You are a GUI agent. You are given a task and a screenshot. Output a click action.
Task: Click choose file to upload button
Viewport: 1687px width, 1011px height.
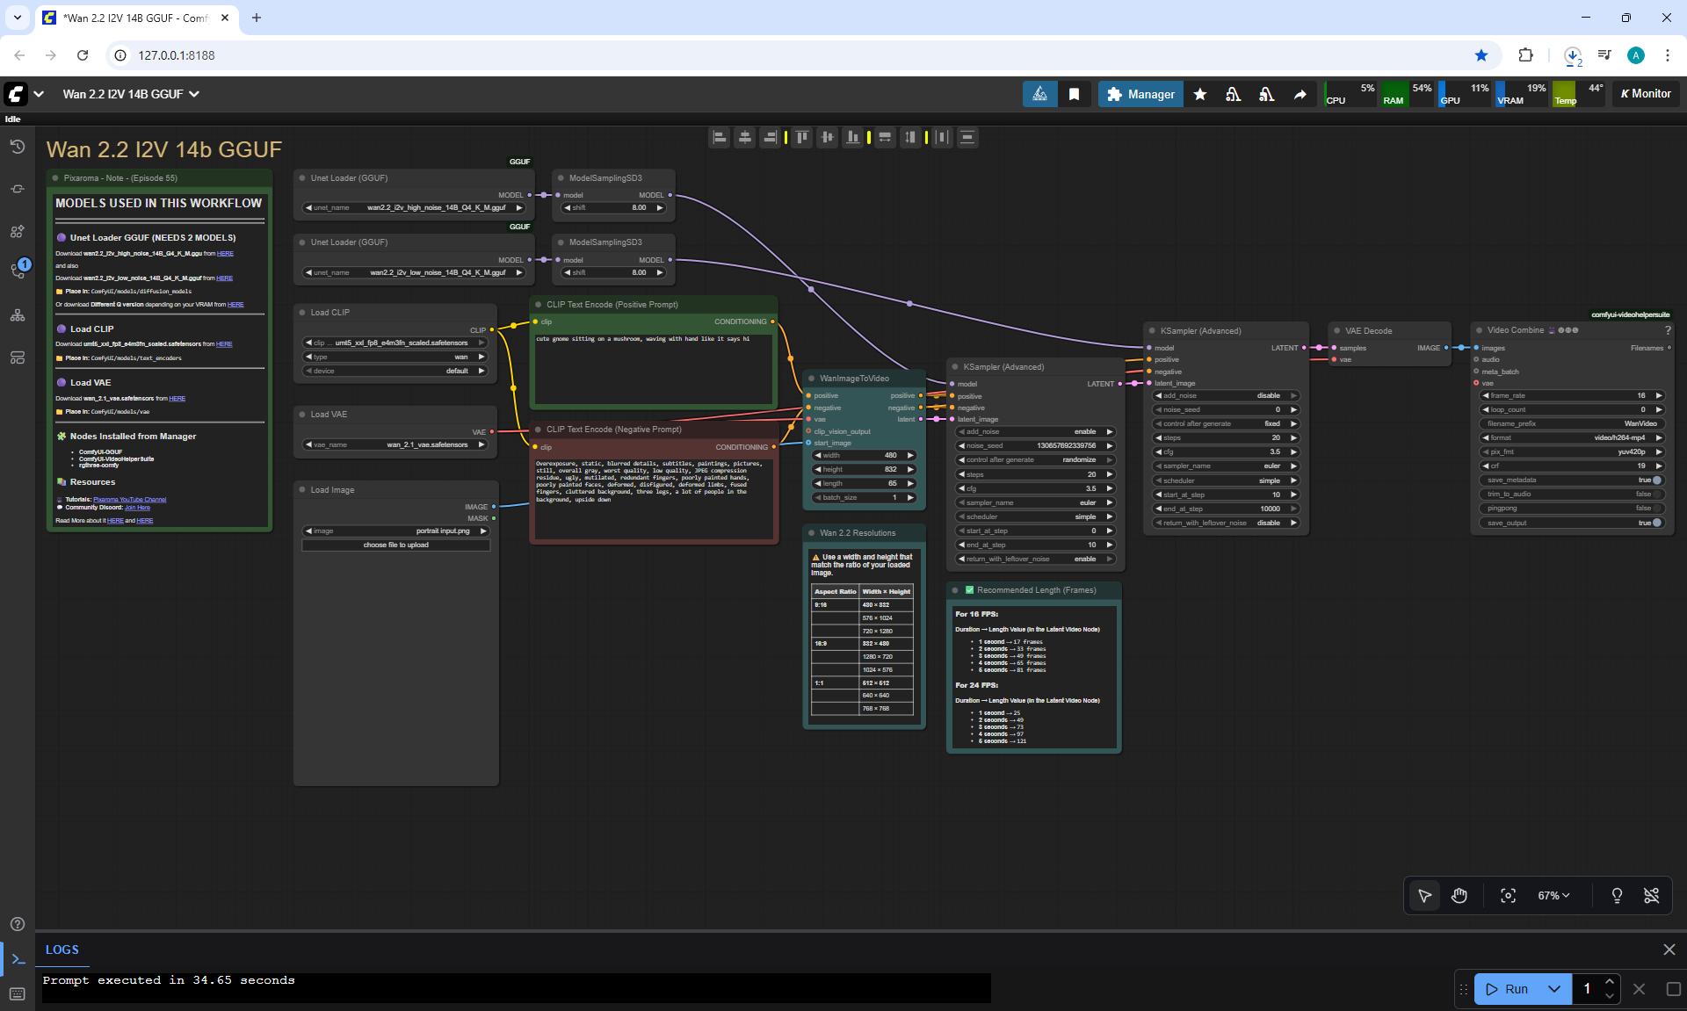(x=396, y=545)
